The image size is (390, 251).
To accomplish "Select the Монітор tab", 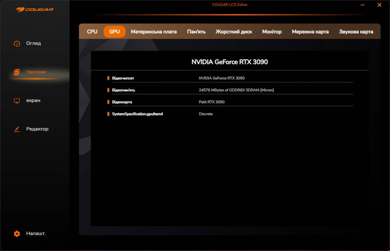I will [x=271, y=31].
